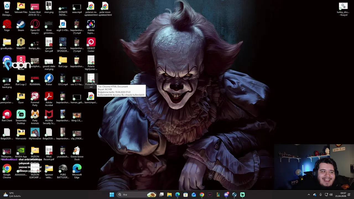Click the Ara search box in taskbar
The width and height of the screenshot is (354, 199).
(137, 195)
